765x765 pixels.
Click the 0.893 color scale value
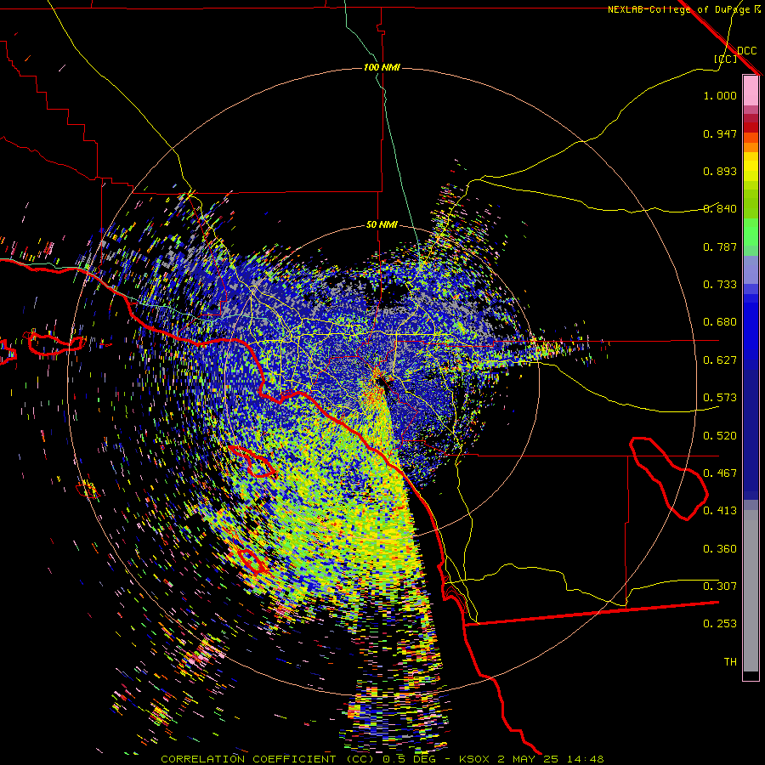(720, 171)
